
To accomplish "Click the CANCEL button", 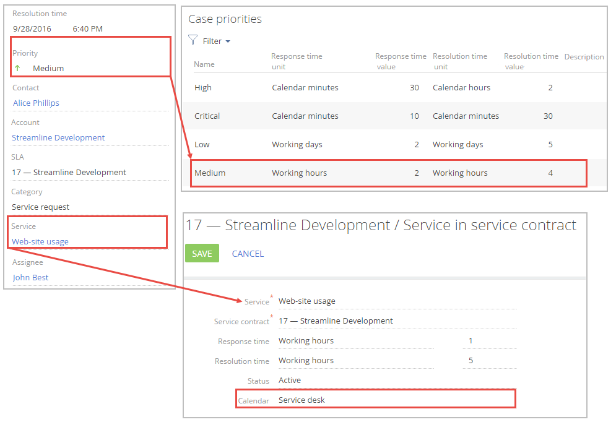I will (x=248, y=254).
